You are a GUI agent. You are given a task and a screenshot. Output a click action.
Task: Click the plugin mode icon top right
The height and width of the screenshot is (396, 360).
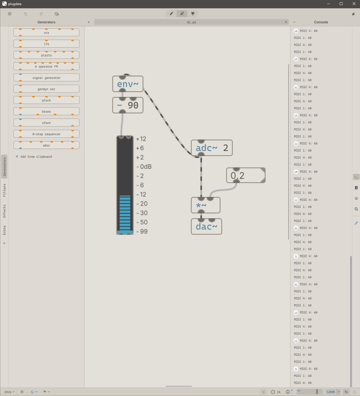(354, 14)
